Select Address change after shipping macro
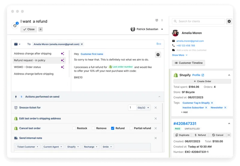240x166 pixels. pos(32,54)
